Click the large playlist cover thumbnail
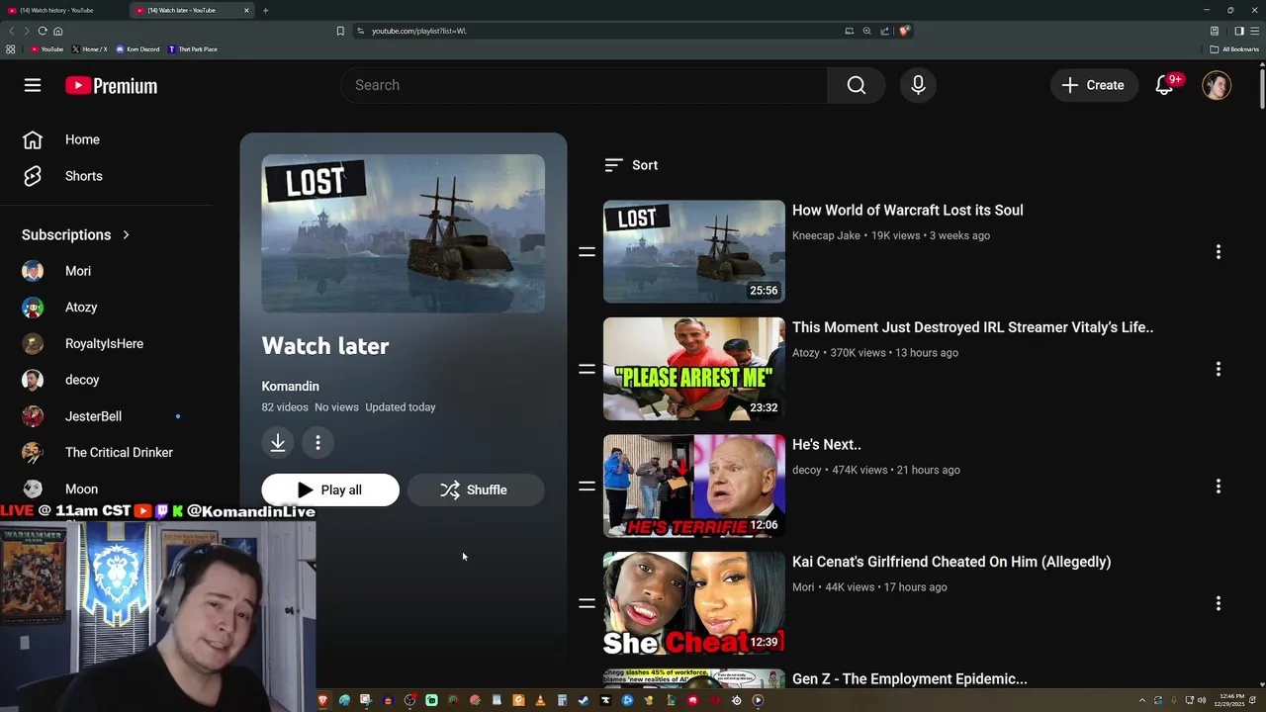 click(x=404, y=233)
